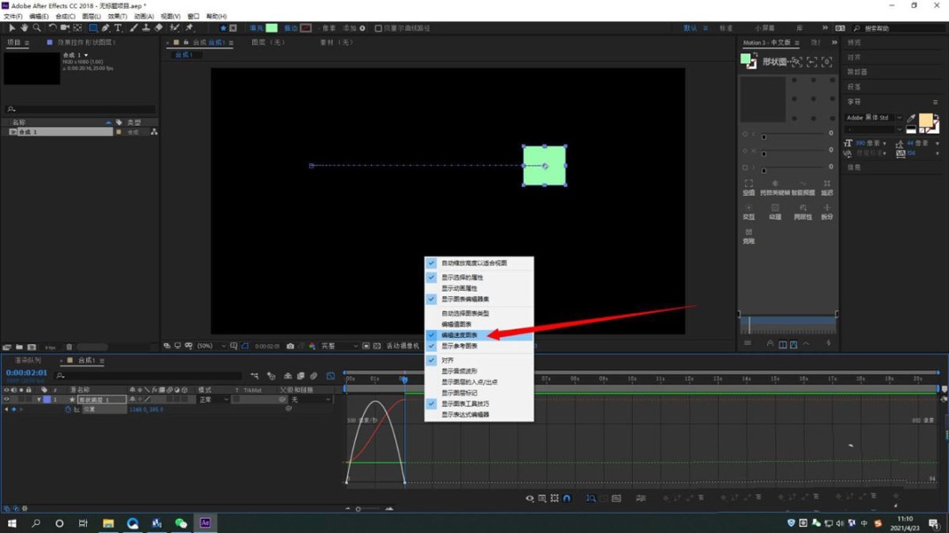Click the snapshot camera icon in viewer
This screenshot has width=949, height=533.
click(x=290, y=346)
